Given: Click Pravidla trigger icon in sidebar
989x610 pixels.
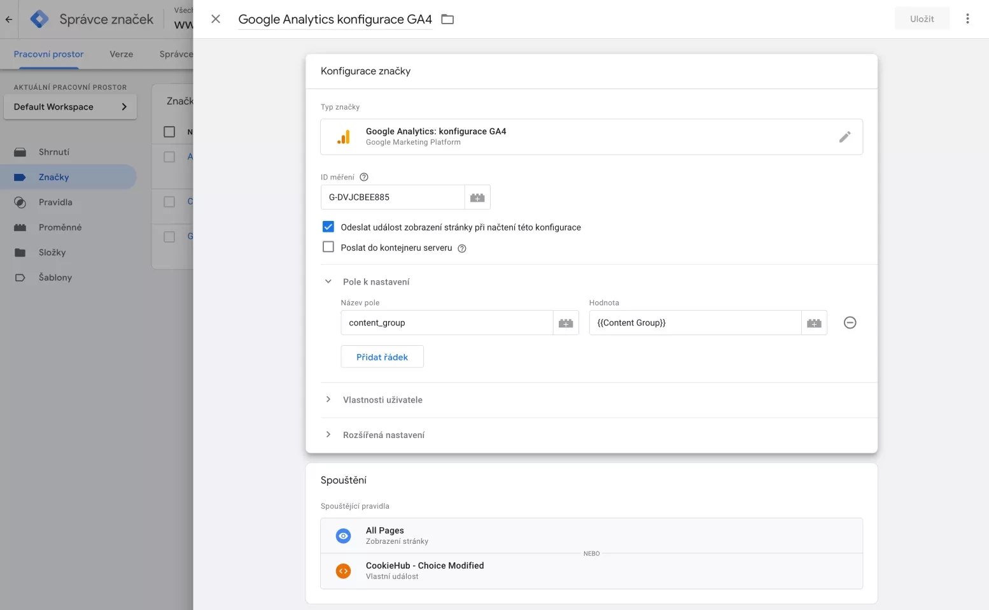Looking at the screenshot, I should pyautogui.click(x=20, y=202).
